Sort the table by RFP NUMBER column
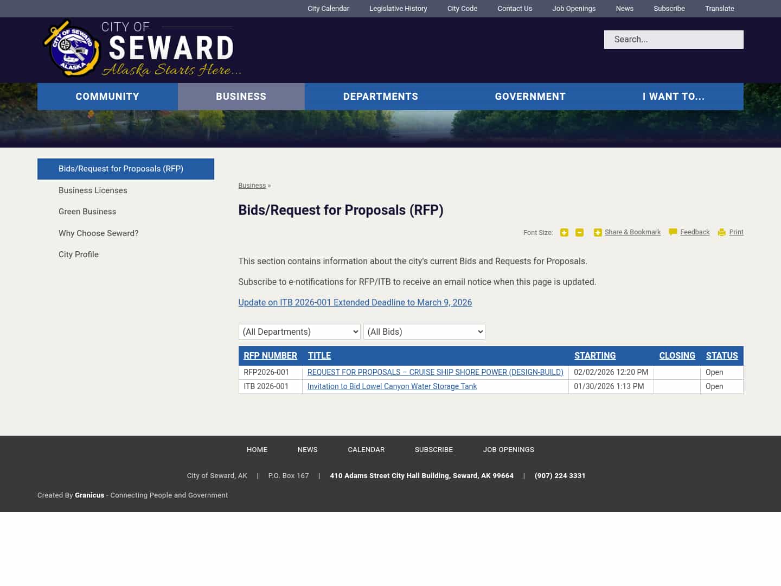Screen dimensions: 781x586 (x=270, y=355)
